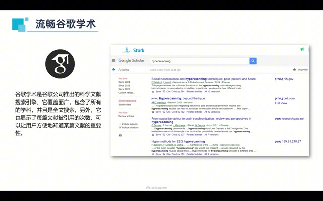
Task: Filter results Since 2024
Action: (x=124, y=82)
